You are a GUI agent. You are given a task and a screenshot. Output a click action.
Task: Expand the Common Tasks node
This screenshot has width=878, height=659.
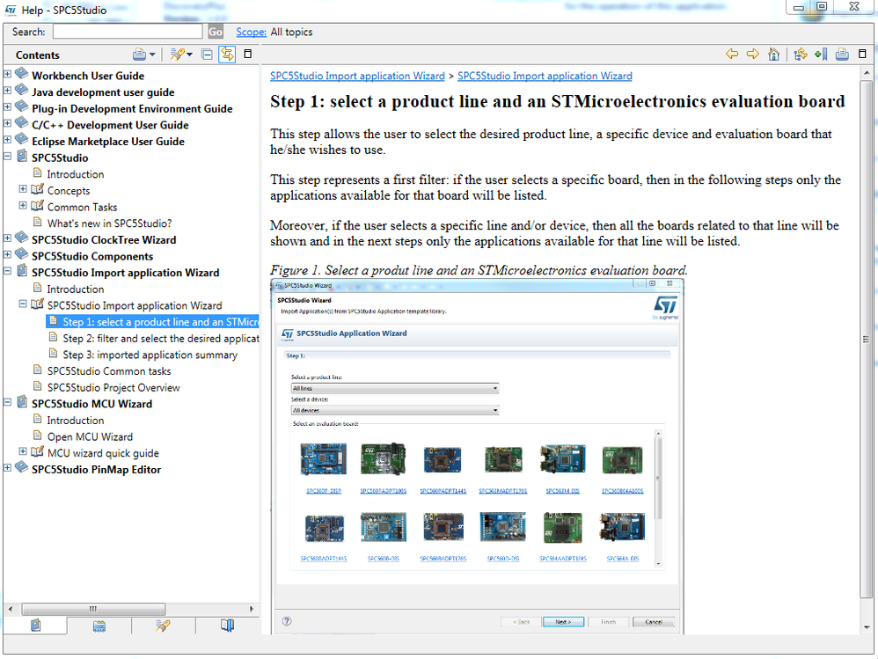tap(23, 205)
